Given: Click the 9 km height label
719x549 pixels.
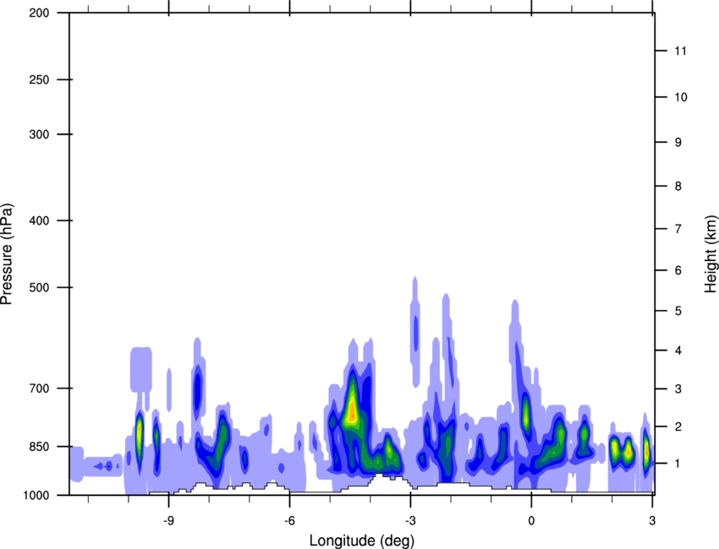Looking at the screenshot, I should [x=678, y=143].
